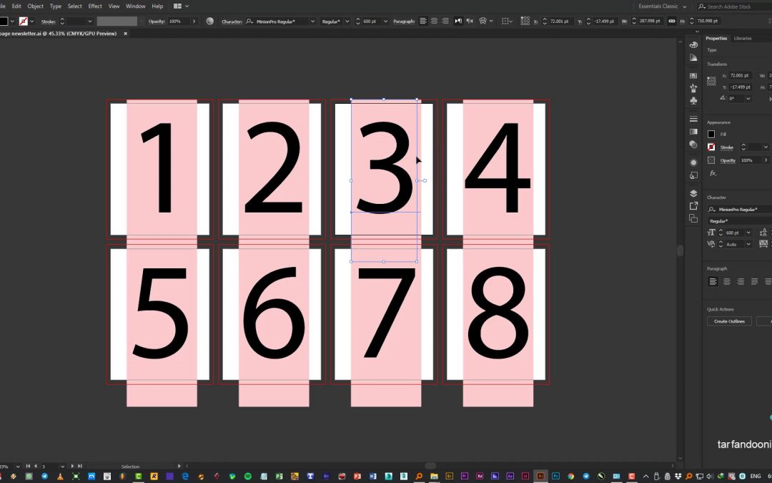Viewport: 772px width, 483px height.
Task: Click the fx effects icon in Appearance
Action: [x=713, y=173]
